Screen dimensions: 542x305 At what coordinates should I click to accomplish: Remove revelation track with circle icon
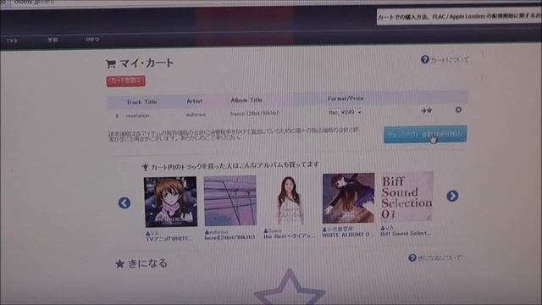point(458,110)
